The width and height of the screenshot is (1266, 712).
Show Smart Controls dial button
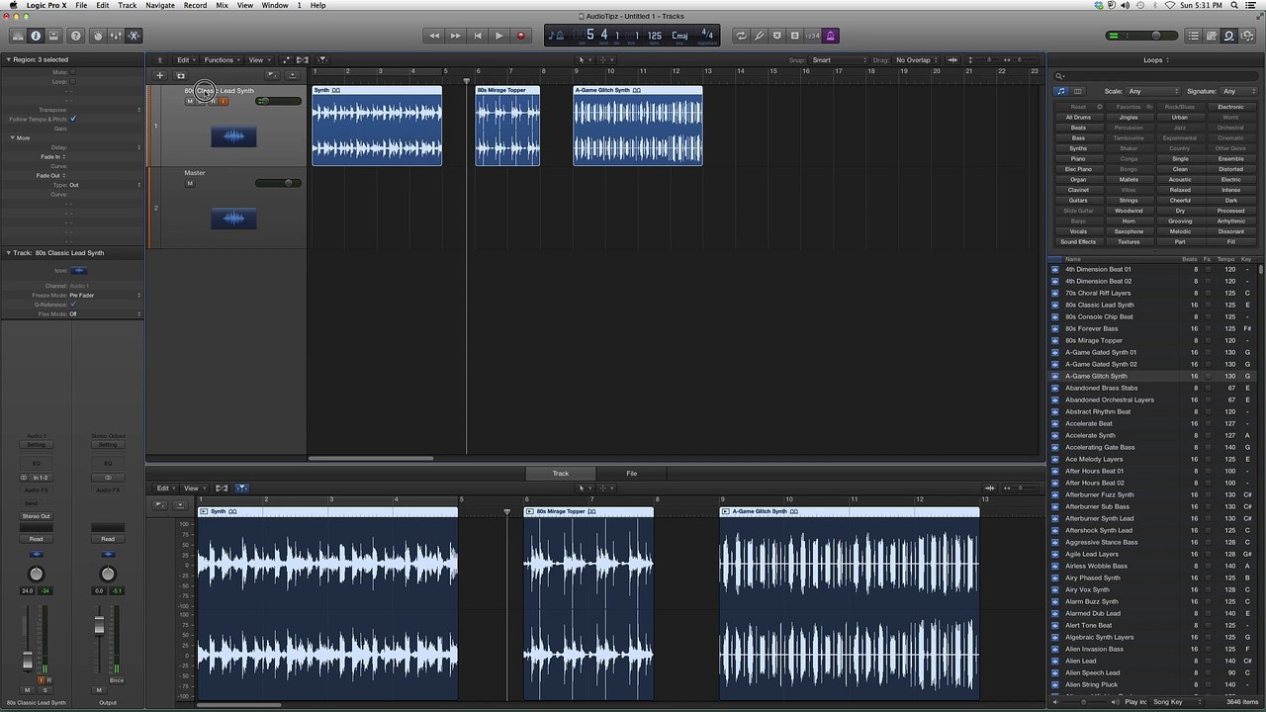[98, 36]
